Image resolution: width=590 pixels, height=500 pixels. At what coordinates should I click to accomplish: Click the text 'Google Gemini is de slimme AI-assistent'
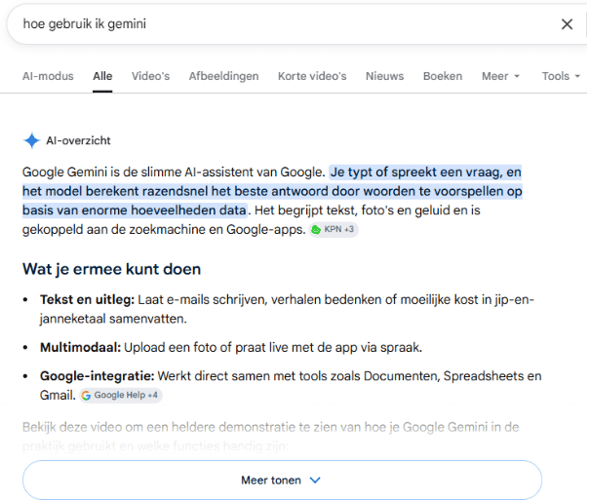tap(139, 173)
